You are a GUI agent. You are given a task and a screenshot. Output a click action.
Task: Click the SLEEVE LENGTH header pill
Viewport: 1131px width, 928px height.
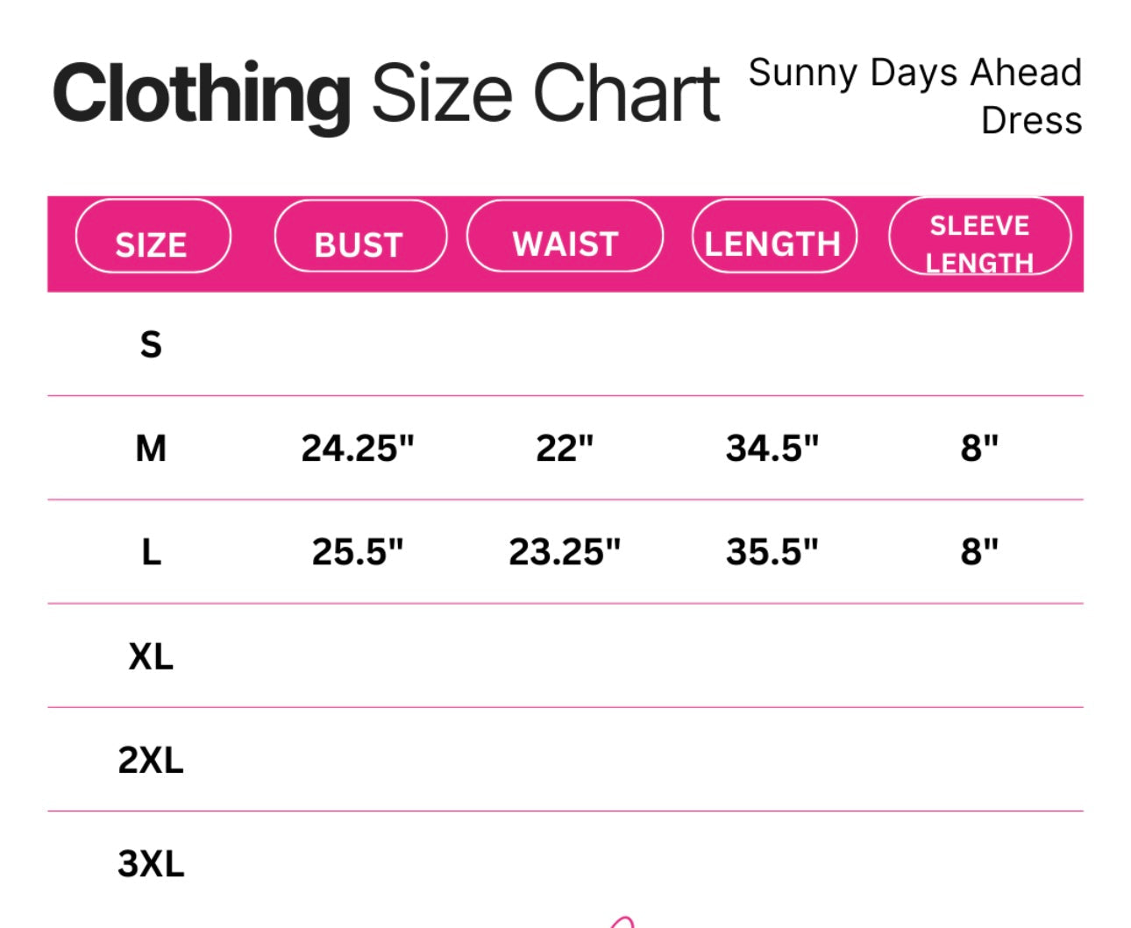click(x=979, y=237)
